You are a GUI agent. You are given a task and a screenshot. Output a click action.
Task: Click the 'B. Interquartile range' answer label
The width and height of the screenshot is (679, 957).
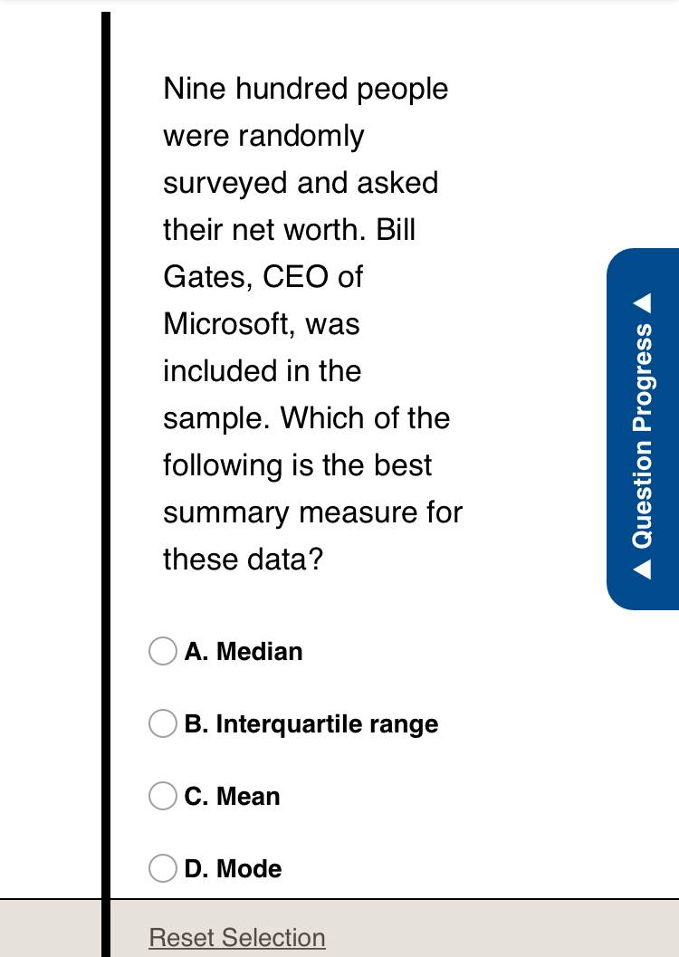(x=311, y=723)
